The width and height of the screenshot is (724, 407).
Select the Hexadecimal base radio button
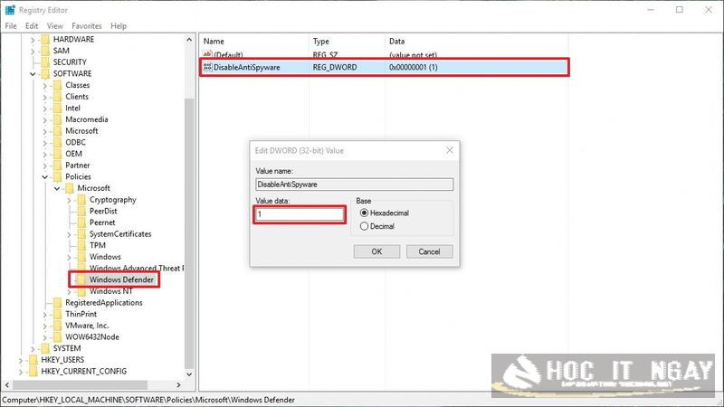(x=364, y=213)
